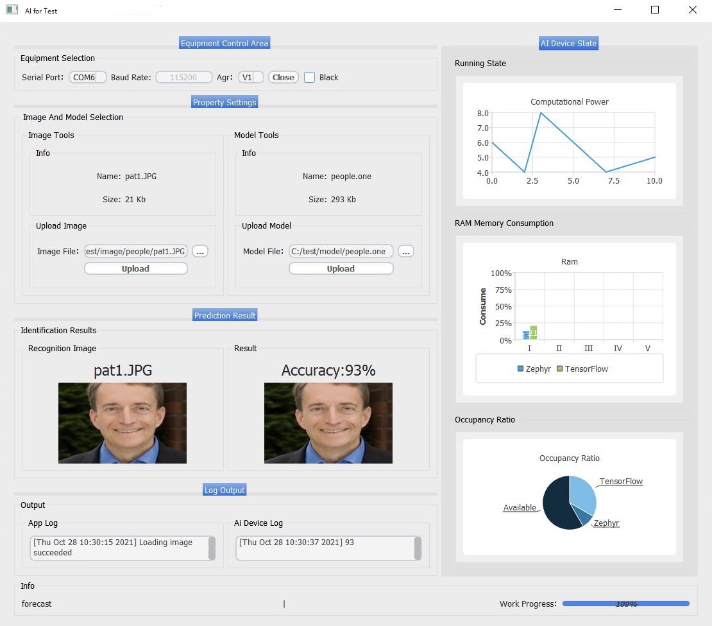This screenshot has height=626, width=712.
Task: Click the Name: people.one model info
Action: (337, 177)
